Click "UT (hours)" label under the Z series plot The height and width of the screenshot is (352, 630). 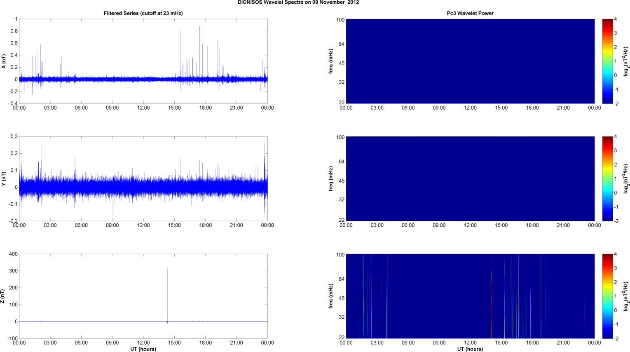tap(143, 349)
